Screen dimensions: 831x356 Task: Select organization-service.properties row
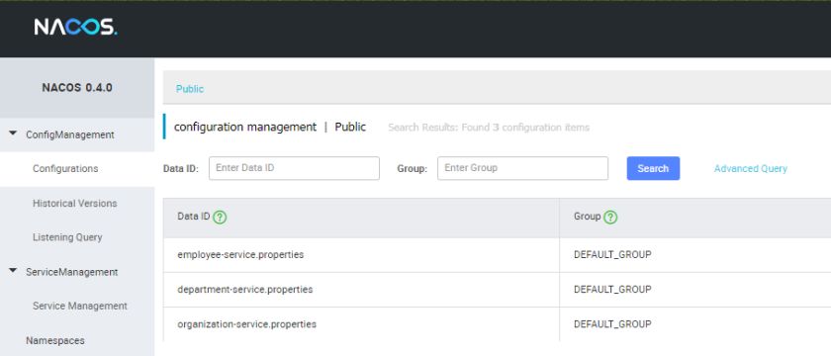[x=497, y=324]
